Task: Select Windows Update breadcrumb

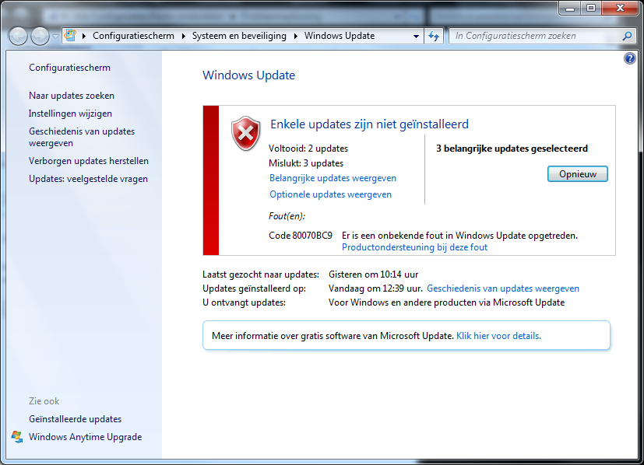Action: 340,36
